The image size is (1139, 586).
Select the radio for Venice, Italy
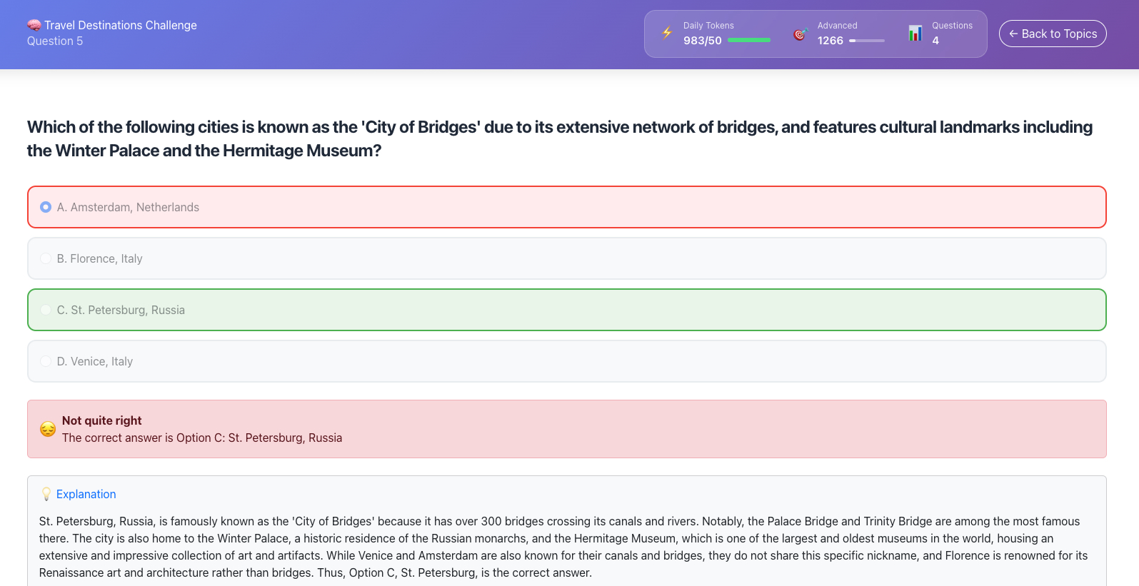46,361
